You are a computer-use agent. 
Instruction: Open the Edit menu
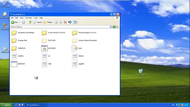(x=17, y=18)
